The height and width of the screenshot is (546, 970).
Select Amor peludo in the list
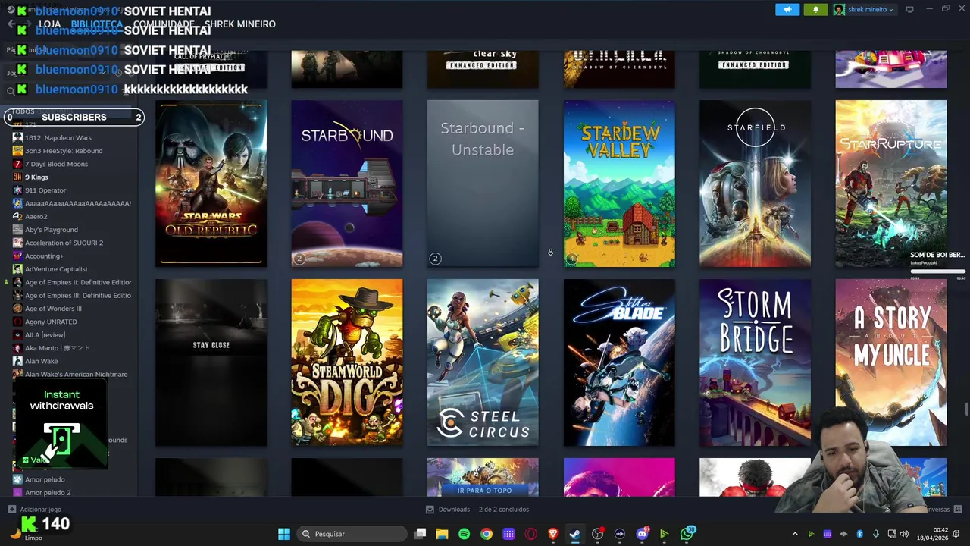[x=45, y=479]
